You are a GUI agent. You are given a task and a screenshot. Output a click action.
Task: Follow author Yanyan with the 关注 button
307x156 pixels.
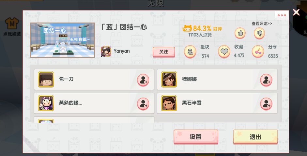pos(164,52)
